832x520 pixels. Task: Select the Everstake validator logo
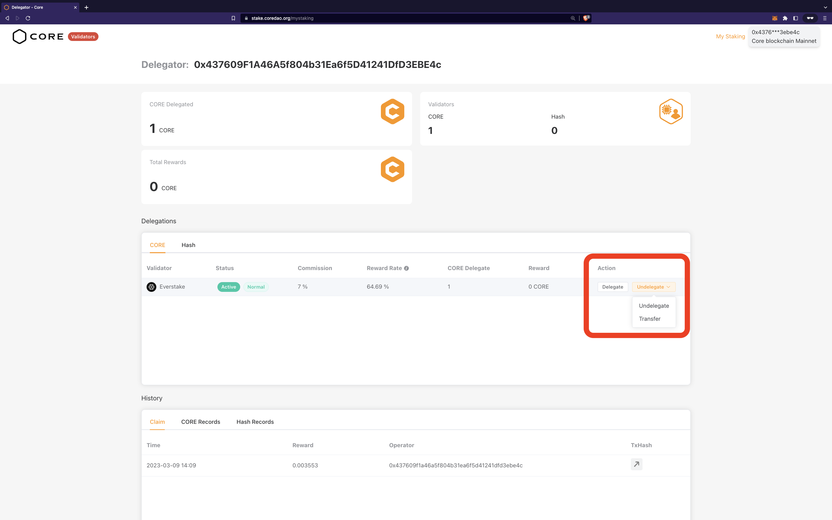[x=151, y=287]
